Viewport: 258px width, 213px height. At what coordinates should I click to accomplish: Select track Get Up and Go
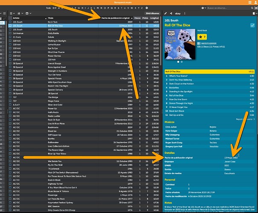pyautogui.click(x=210, y=115)
